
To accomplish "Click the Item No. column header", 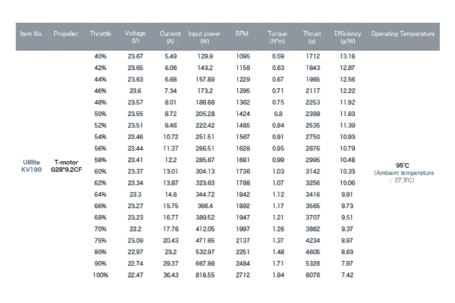I will point(31,34).
